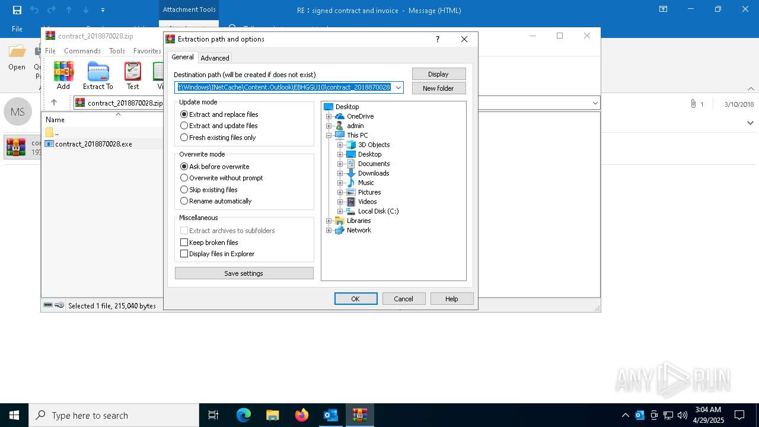Click the Open folder icon in Outlook ribbon
759x427 pixels.
tap(17, 52)
